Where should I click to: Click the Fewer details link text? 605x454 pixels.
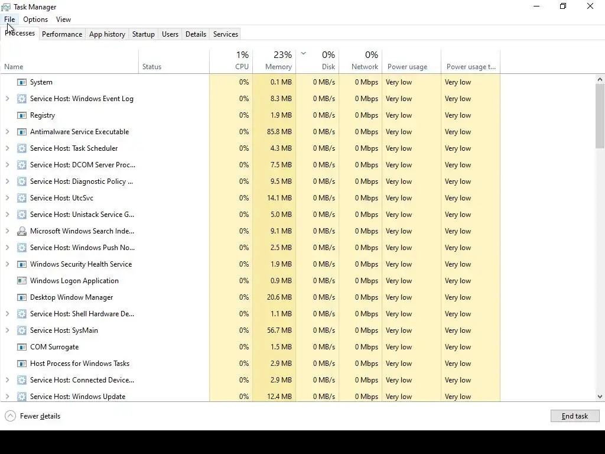tap(40, 416)
